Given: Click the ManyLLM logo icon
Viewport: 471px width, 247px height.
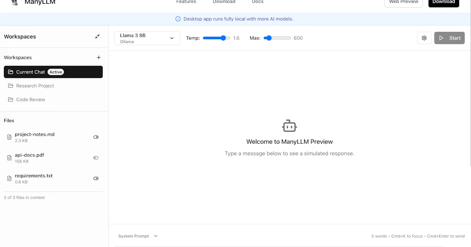Looking at the screenshot, I should [x=15, y=2].
